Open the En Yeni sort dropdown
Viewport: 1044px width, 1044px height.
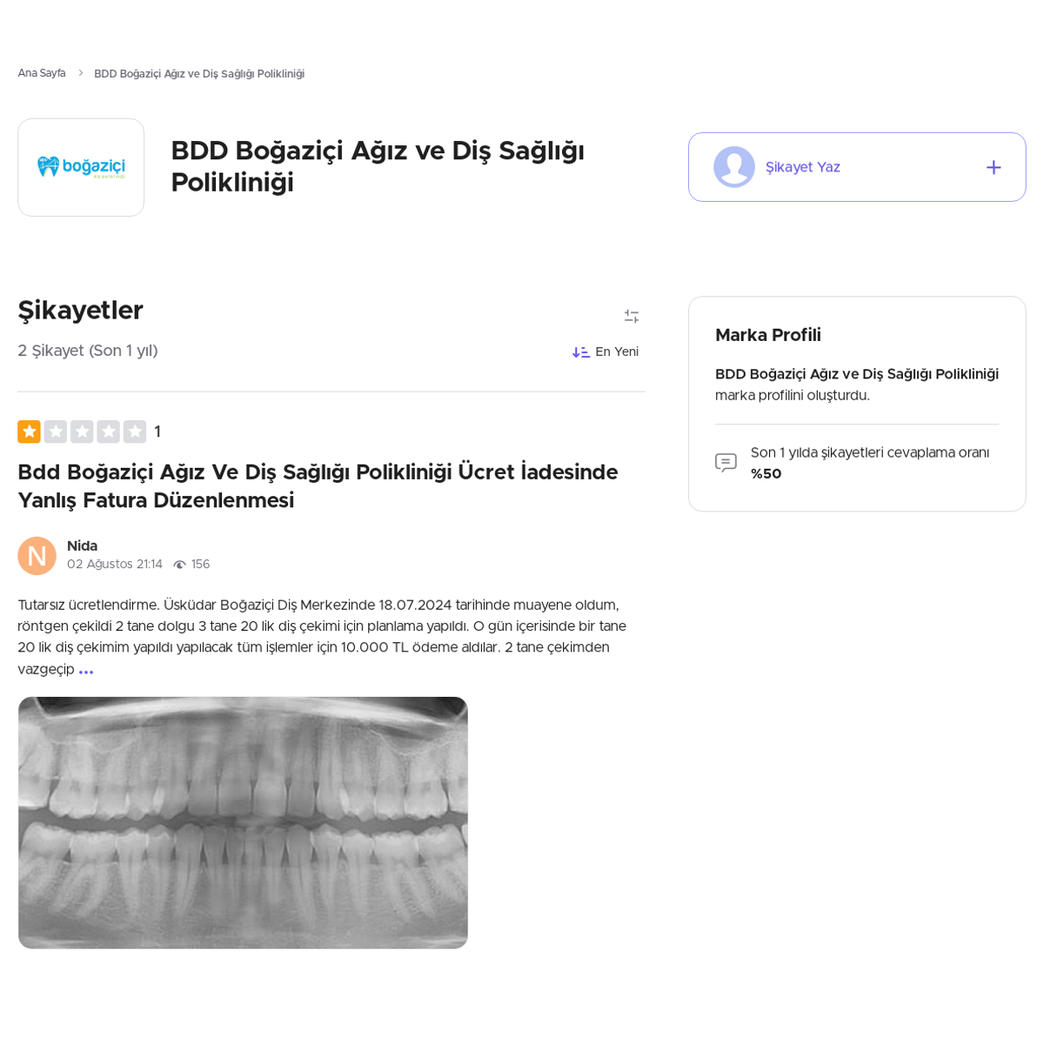(606, 351)
